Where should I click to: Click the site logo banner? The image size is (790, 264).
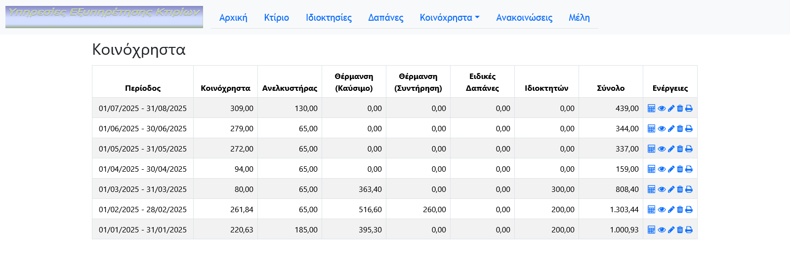point(104,17)
